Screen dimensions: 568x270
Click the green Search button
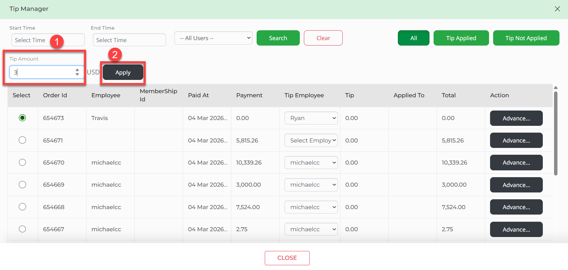278,38
